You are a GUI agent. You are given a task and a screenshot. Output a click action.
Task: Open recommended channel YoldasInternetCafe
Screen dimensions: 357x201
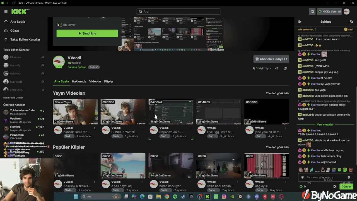[x=24, y=112]
